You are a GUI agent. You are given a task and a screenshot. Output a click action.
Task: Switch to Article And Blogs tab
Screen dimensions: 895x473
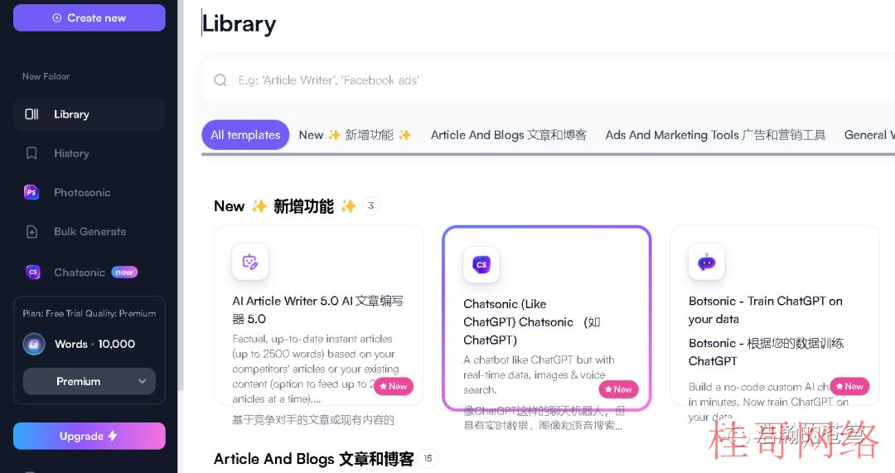[x=509, y=135]
